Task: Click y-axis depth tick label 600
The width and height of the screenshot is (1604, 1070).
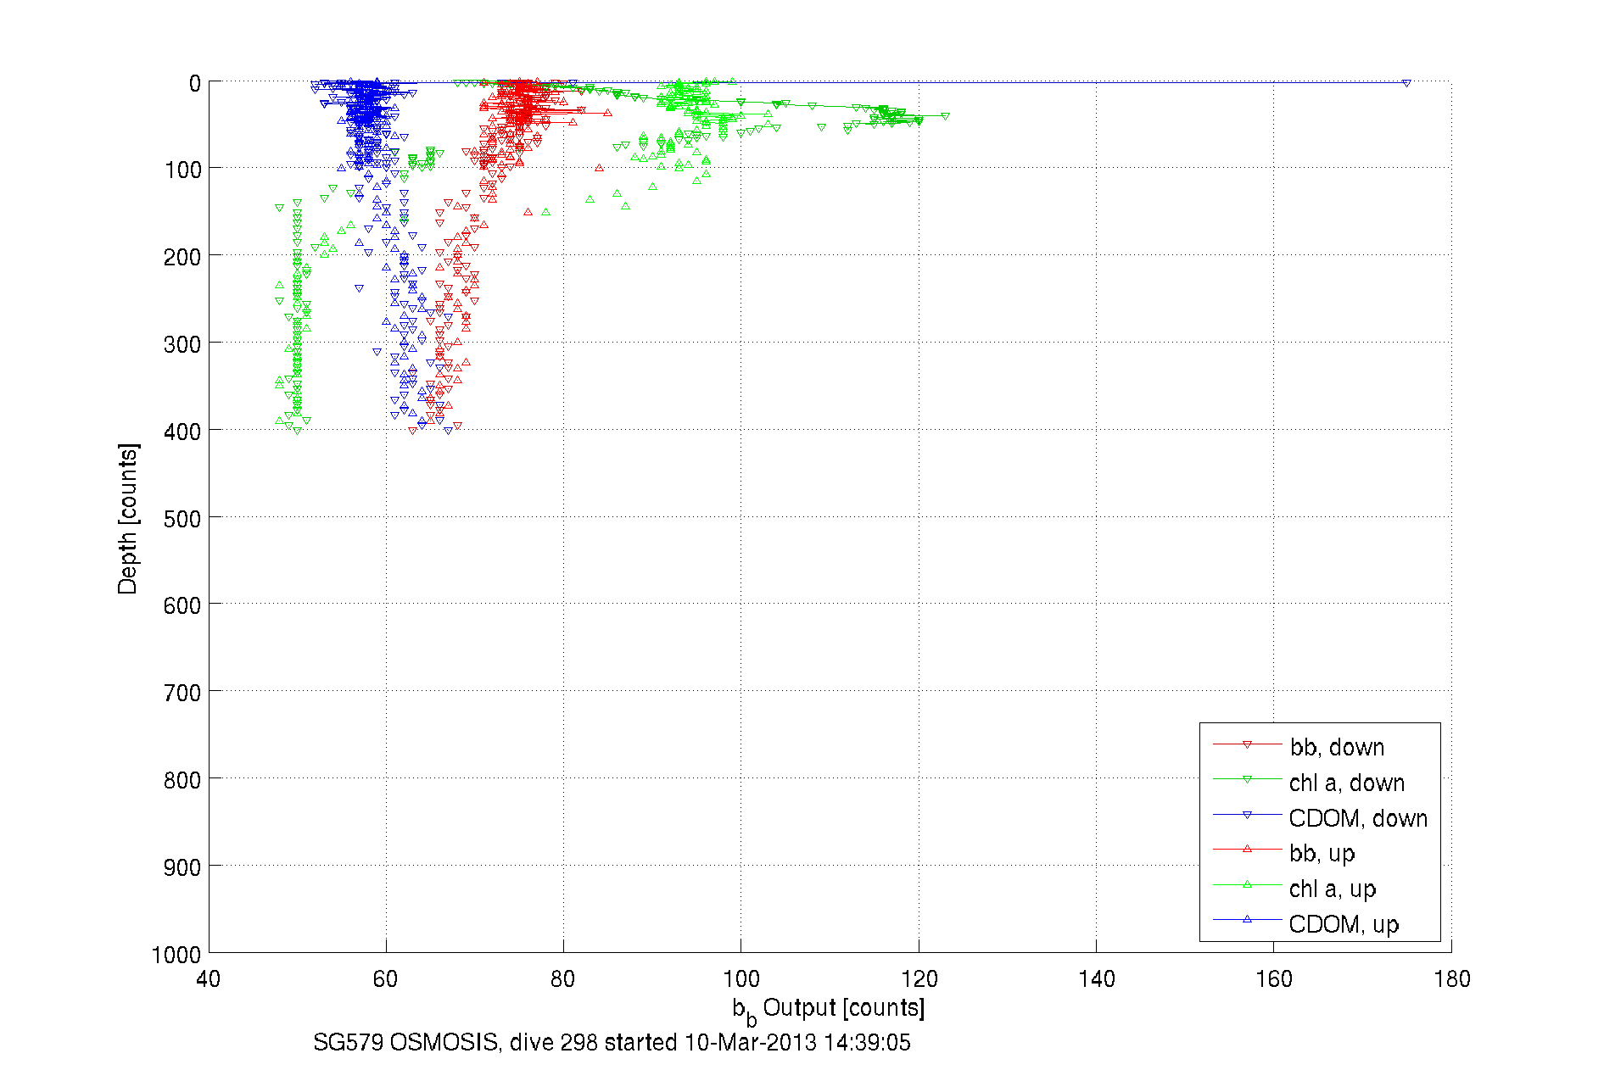Action: coord(182,605)
